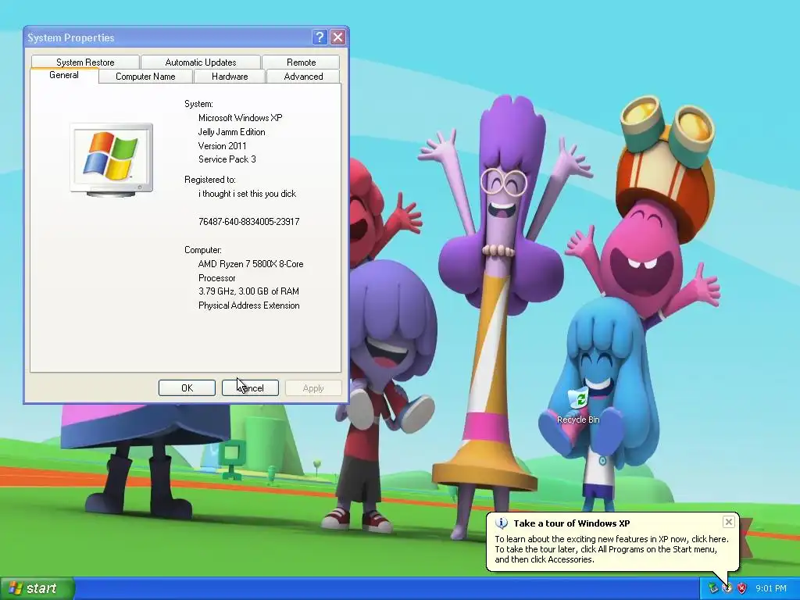Close the System Properties dialog

[x=337, y=37]
